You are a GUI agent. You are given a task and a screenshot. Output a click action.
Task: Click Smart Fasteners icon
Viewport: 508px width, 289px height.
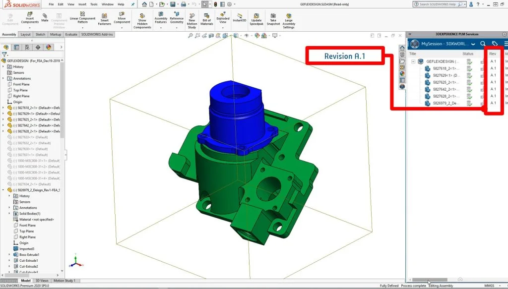(x=104, y=20)
